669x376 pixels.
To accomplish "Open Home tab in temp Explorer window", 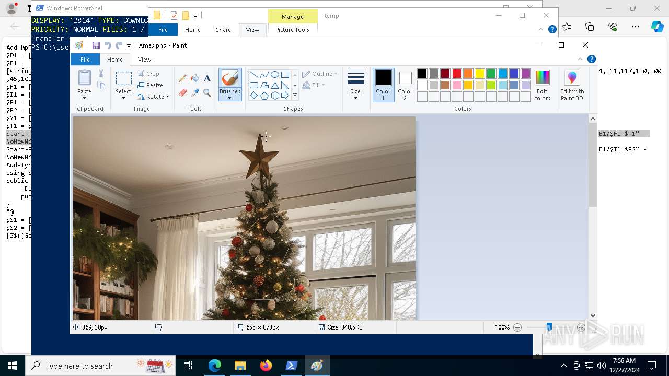I will 193,30.
